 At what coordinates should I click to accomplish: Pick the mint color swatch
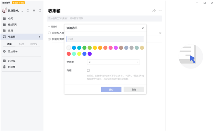(x=74, y=54)
